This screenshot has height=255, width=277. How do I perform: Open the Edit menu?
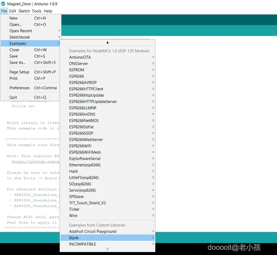click(x=13, y=11)
